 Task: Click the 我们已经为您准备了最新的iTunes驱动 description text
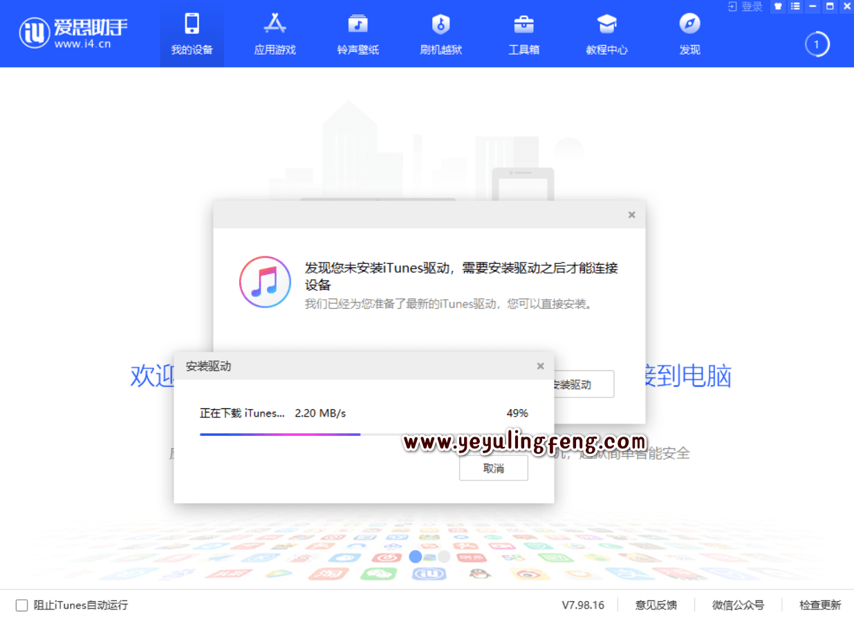click(450, 304)
